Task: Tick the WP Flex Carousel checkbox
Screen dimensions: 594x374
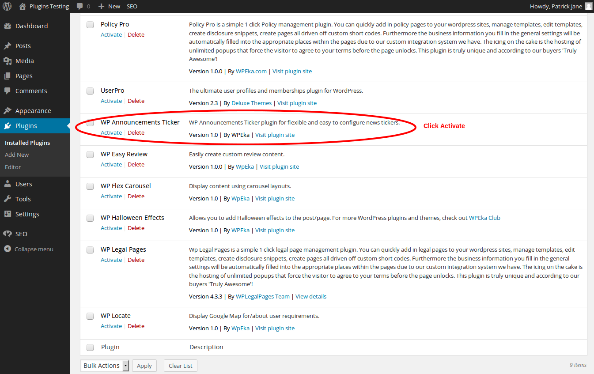Action: [x=90, y=186]
